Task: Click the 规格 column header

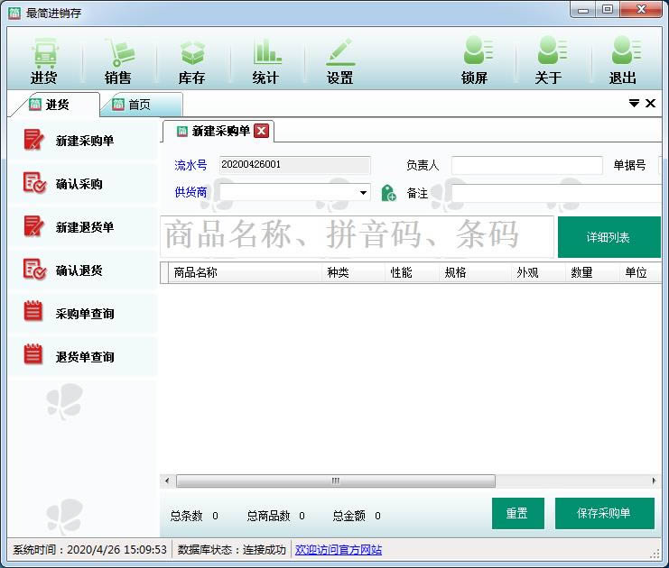Action: pyautogui.click(x=475, y=272)
